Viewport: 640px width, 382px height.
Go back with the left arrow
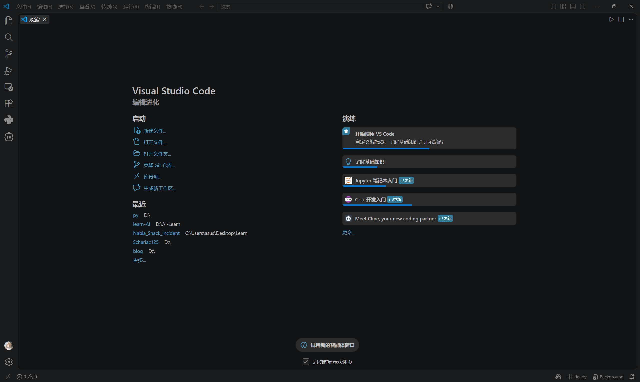[x=202, y=7]
